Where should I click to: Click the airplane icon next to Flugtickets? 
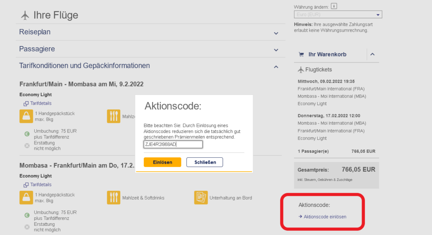(x=301, y=70)
